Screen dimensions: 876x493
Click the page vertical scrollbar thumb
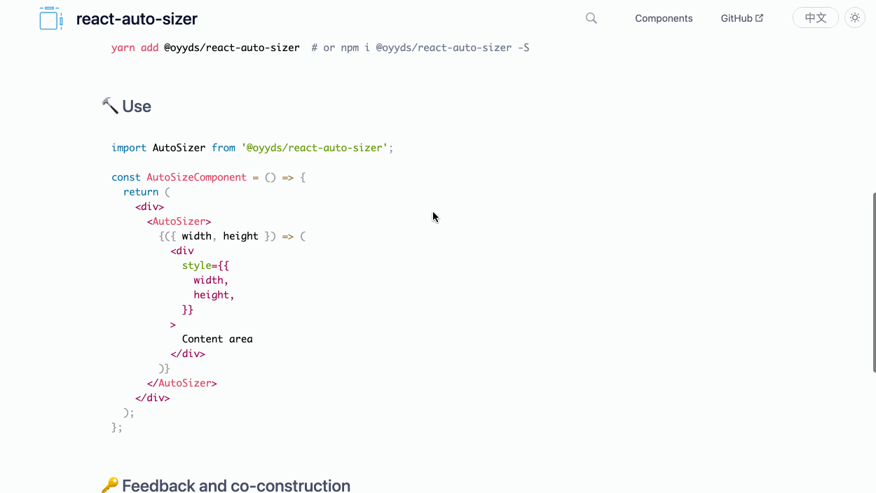[x=874, y=282]
